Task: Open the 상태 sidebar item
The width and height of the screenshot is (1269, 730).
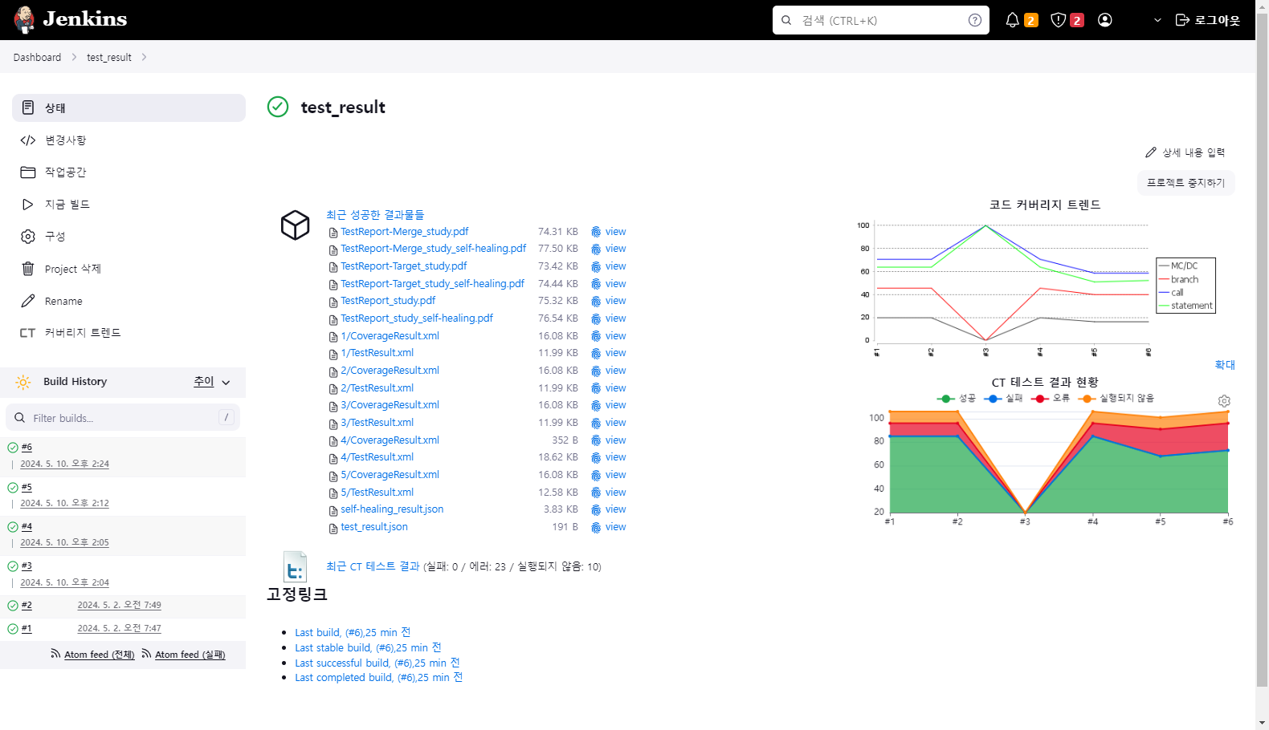Action: [129, 107]
